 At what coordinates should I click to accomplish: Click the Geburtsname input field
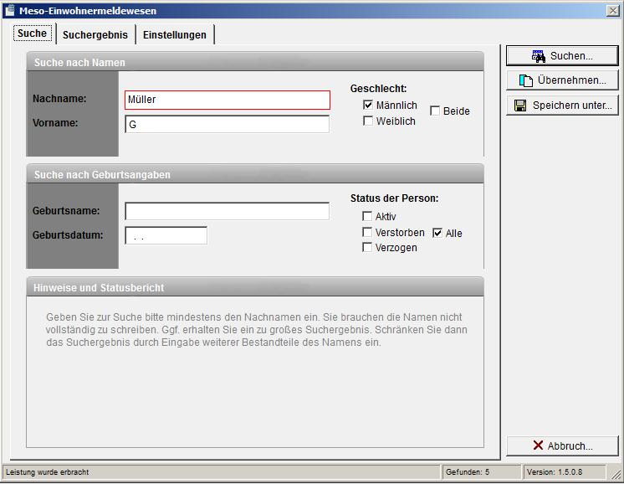227,211
